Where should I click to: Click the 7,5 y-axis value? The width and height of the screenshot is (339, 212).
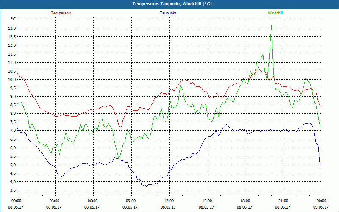(x=13, y=122)
